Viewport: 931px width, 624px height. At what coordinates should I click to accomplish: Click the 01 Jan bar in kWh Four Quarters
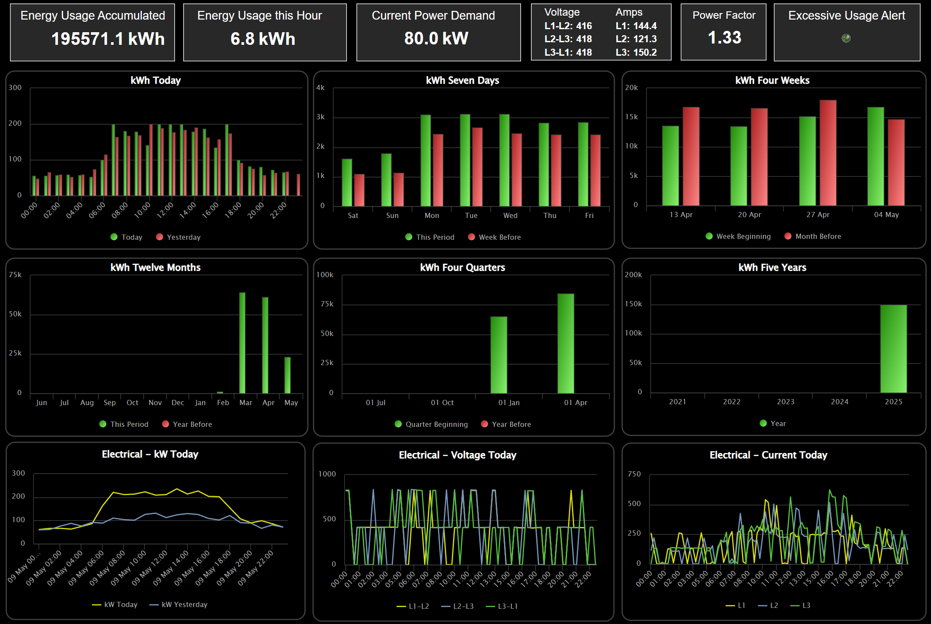pyautogui.click(x=499, y=355)
